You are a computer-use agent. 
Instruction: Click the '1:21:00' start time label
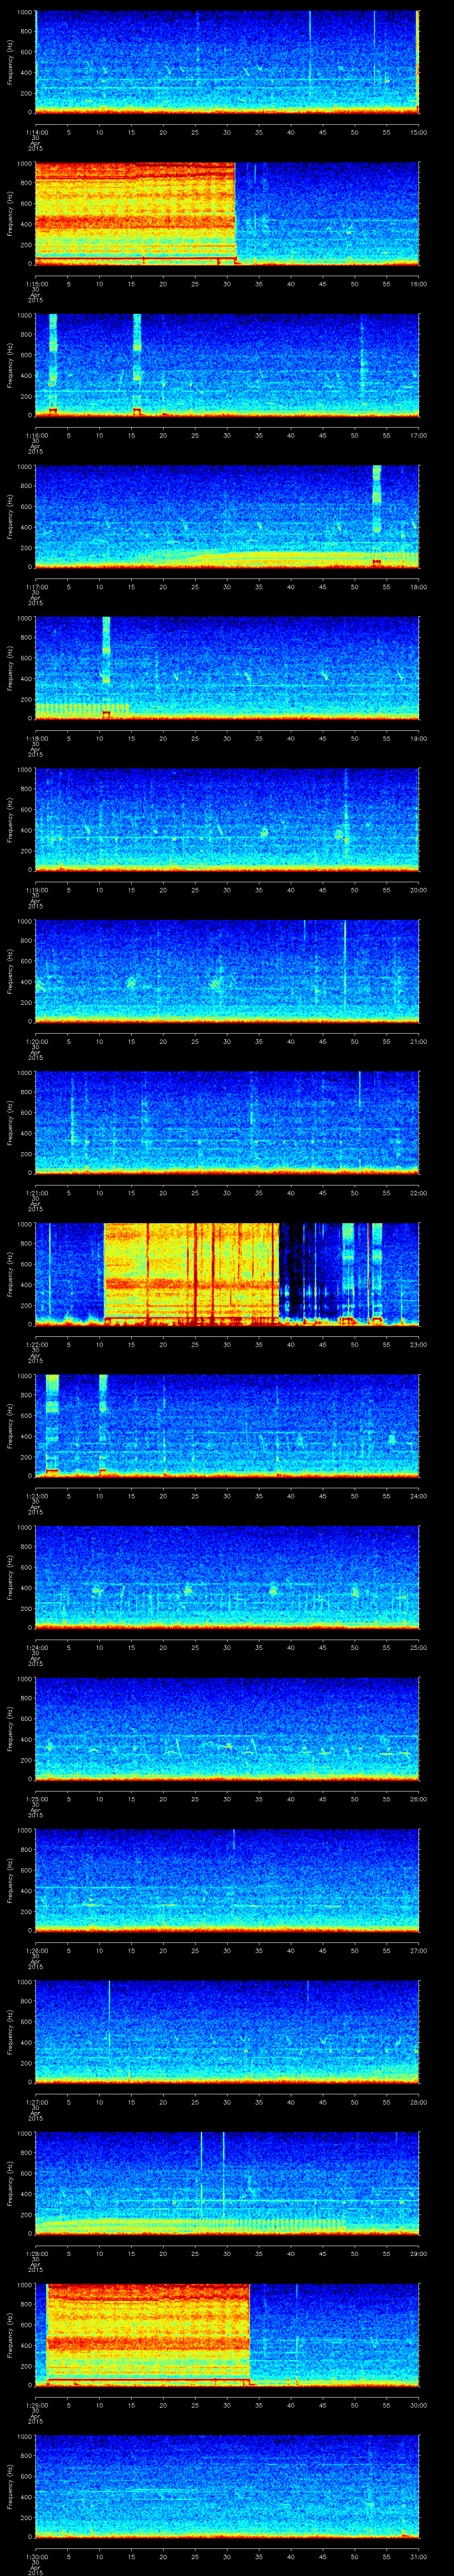(36, 1193)
